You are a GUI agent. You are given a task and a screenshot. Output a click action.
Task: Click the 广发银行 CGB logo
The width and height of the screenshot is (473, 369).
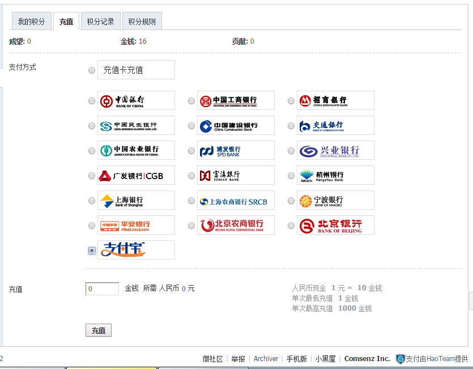click(136, 175)
